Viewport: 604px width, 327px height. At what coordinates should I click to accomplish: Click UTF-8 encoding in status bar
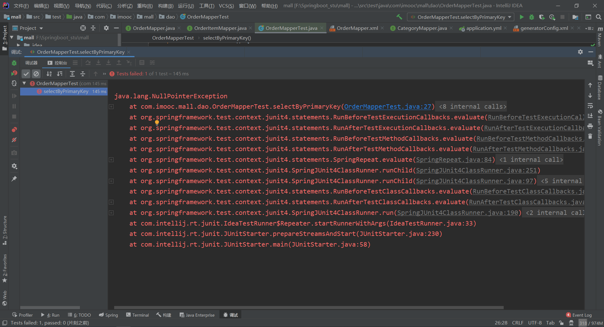coord(535,323)
